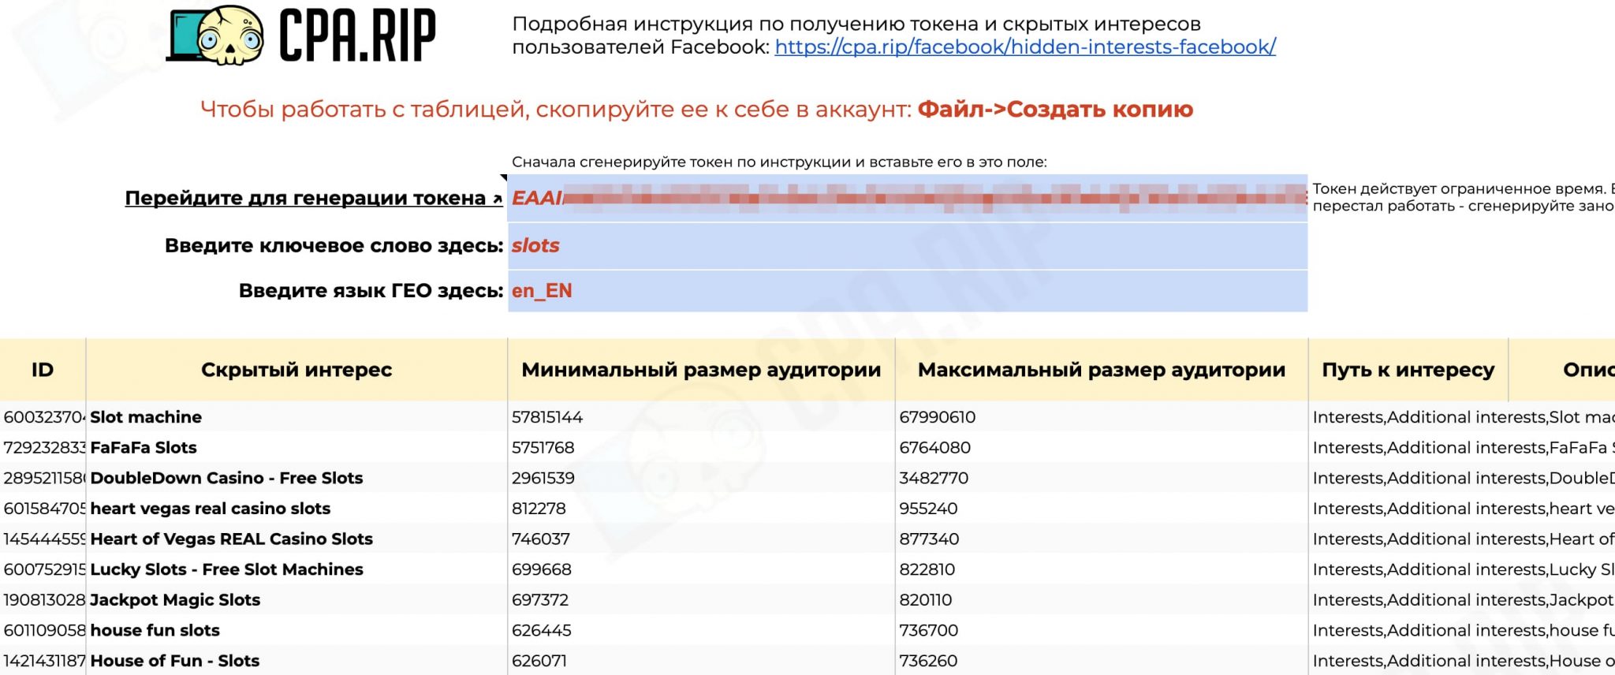Select the Slot machine interest cell
1615x675 pixels.
297,417
